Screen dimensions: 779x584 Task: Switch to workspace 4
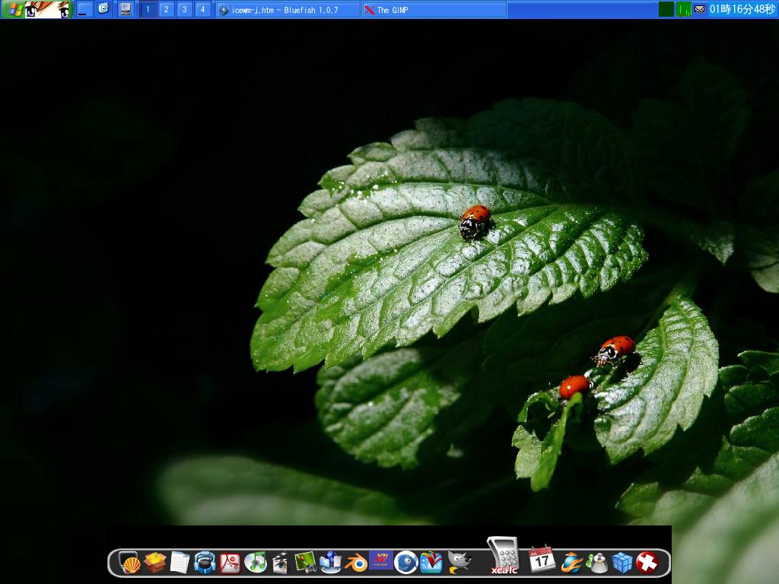(204, 10)
